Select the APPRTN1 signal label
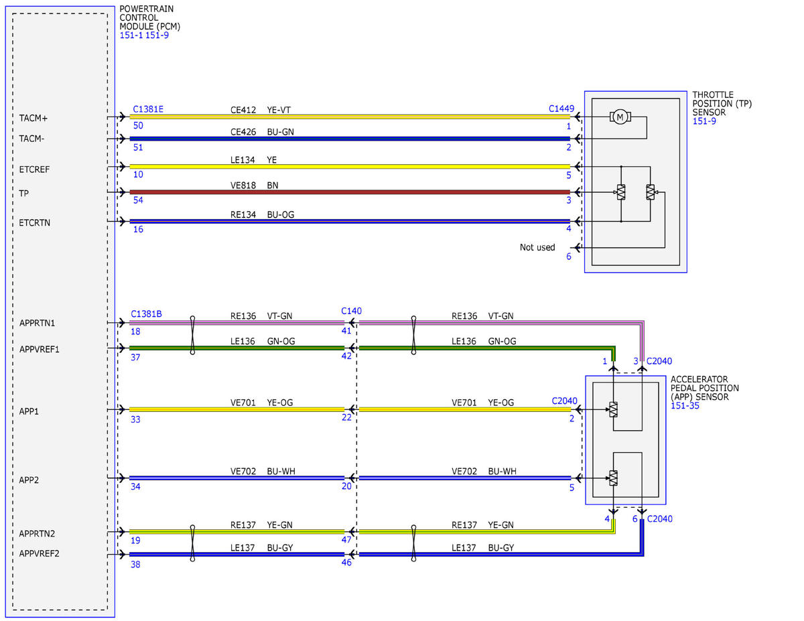Screen dimensions: 804x621 pyautogui.click(x=38, y=323)
